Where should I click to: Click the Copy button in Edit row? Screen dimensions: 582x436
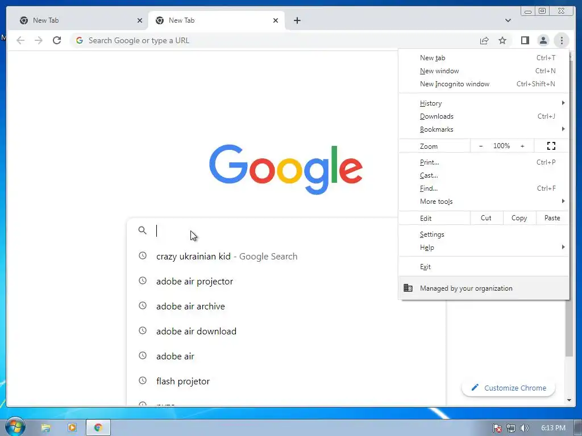point(519,218)
